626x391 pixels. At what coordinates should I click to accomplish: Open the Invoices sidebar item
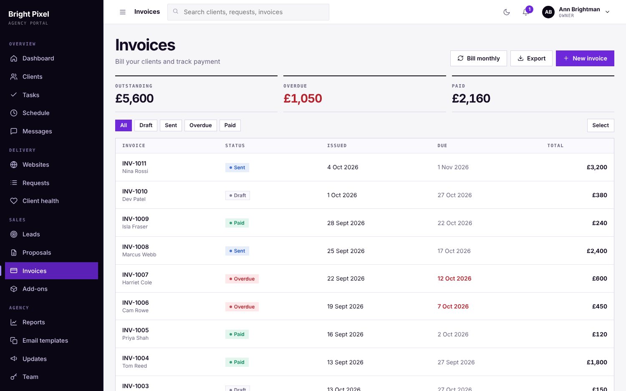point(51,271)
